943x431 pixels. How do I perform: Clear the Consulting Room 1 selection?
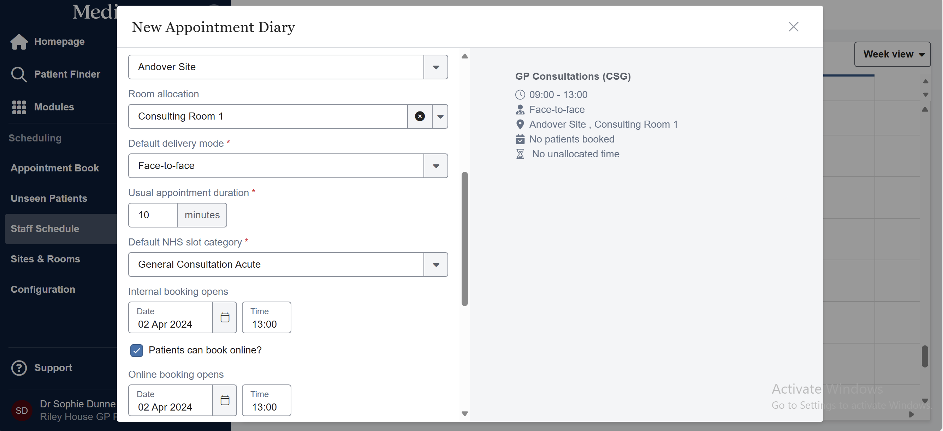pos(420,116)
